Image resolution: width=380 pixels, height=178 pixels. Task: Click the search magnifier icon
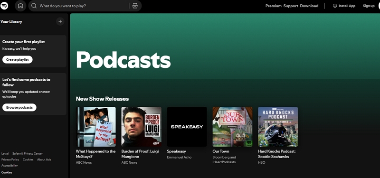(34, 6)
